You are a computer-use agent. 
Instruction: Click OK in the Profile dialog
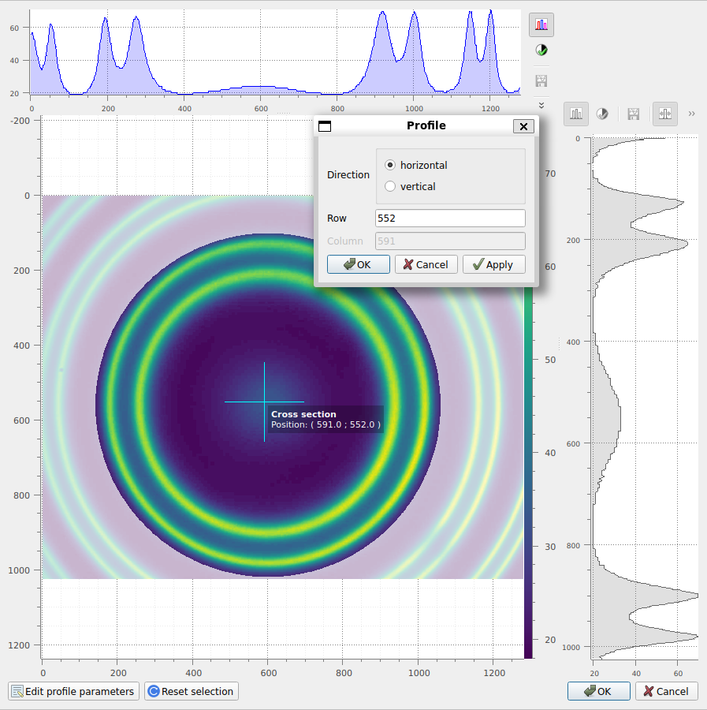click(359, 264)
